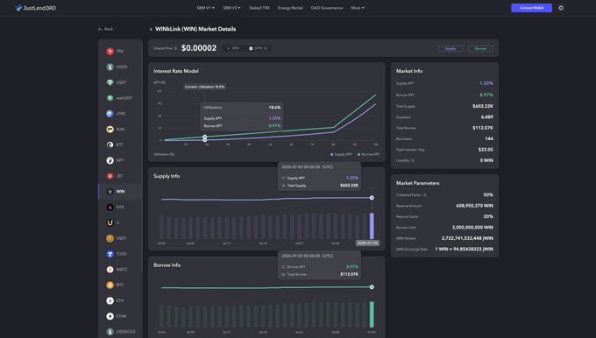Click the jWIN token info icon
The width and height of the screenshot is (596, 338).
pos(266,48)
